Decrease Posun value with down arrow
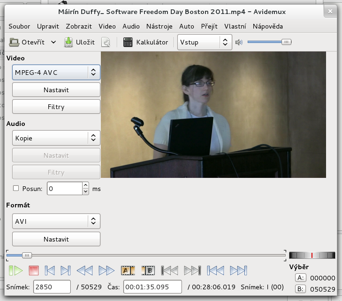The height and width of the screenshot is (301, 342). [86, 191]
